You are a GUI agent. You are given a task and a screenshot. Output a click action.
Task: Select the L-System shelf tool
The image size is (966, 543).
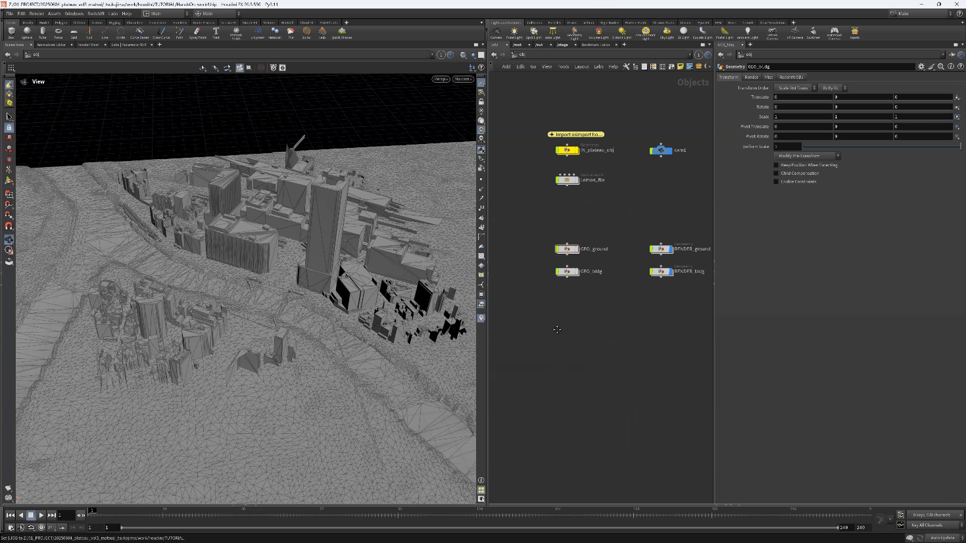(258, 32)
